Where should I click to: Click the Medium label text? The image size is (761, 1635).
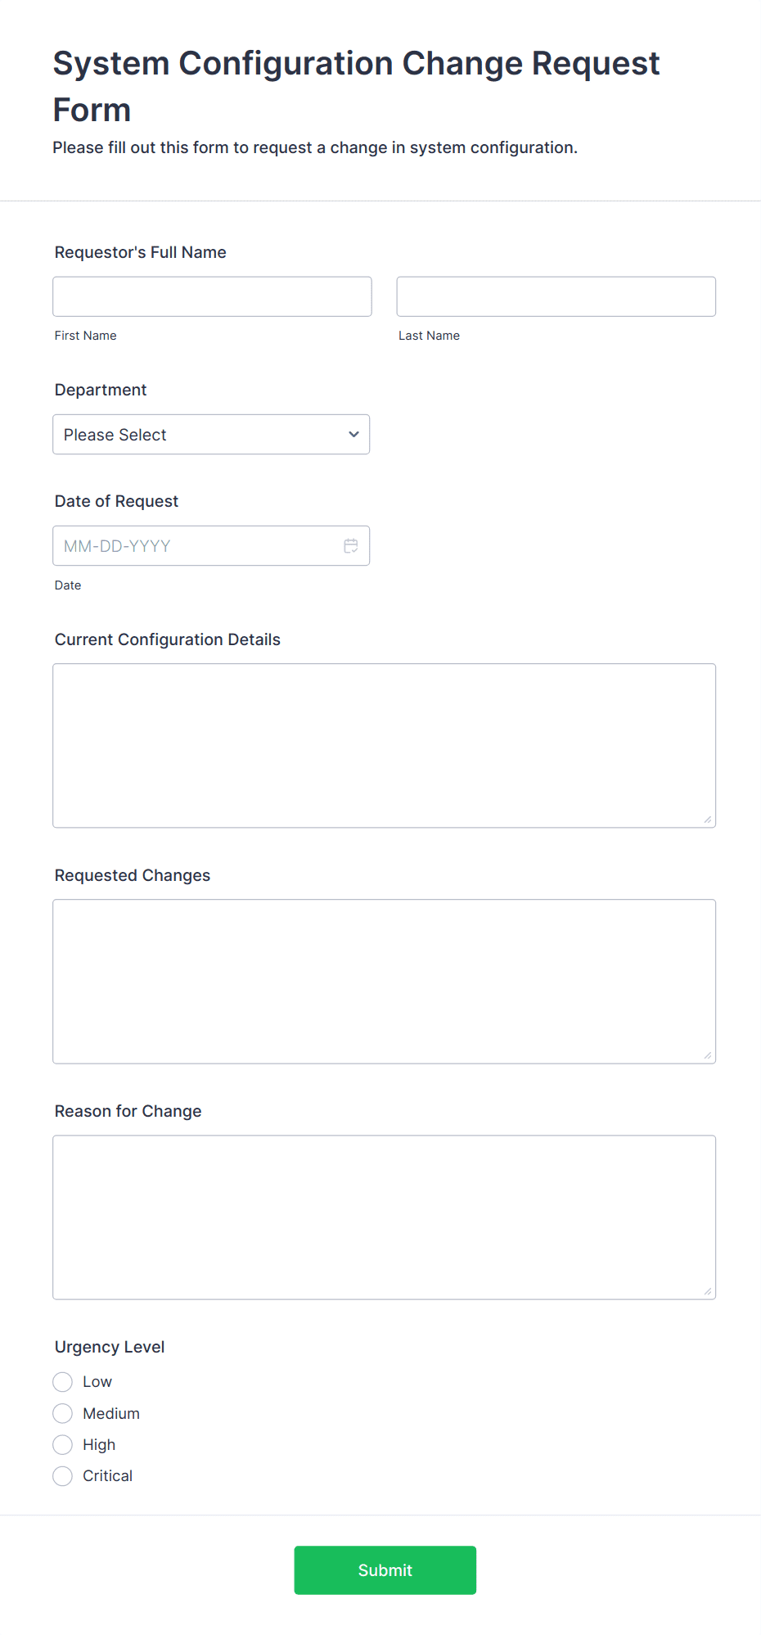(111, 1414)
